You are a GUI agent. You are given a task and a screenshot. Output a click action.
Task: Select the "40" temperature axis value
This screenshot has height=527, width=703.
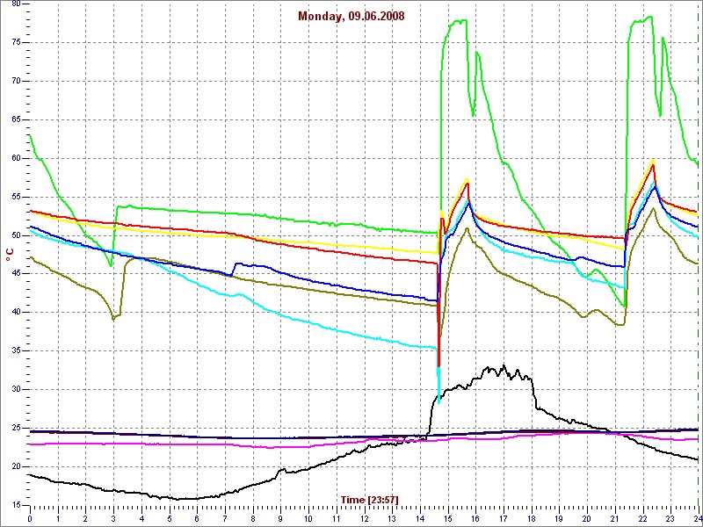click(16, 313)
